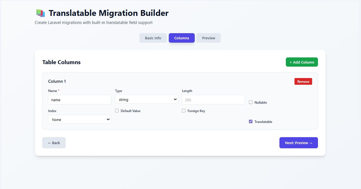Tick the Default Value checkbox

(117, 111)
